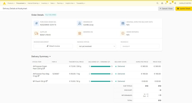Expand the Products menu dropdown
The height and width of the screenshot is (103, 192).
(11, 3)
